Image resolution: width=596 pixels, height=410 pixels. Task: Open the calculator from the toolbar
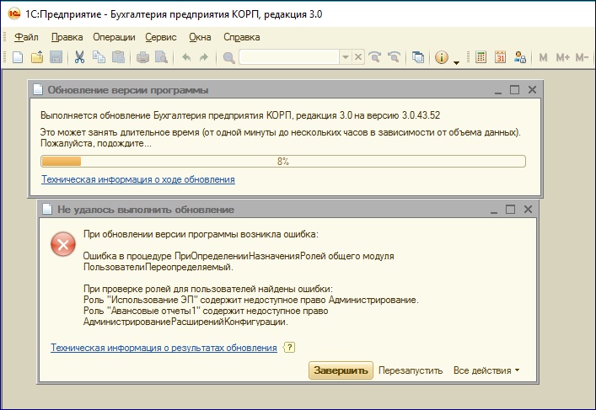point(481,57)
